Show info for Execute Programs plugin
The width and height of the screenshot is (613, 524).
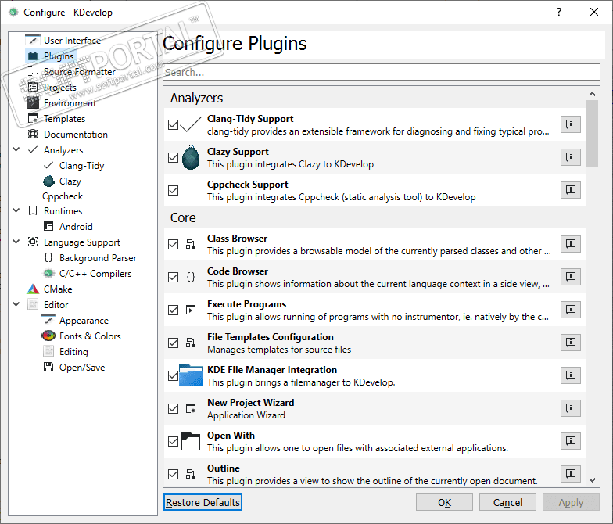571,310
